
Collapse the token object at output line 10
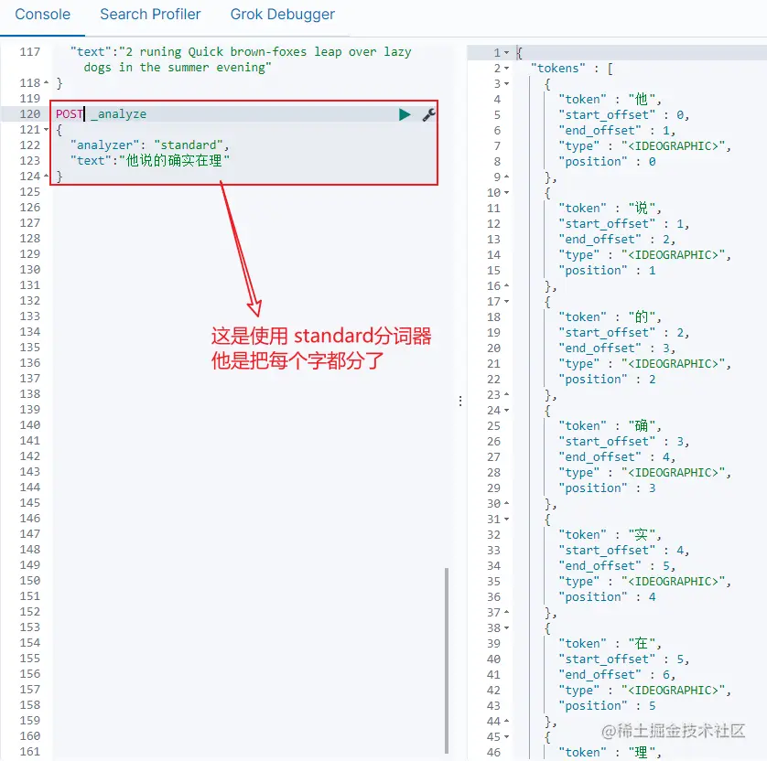click(507, 193)
